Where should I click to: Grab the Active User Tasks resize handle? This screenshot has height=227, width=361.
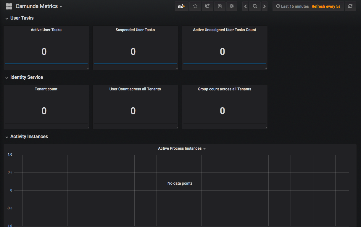coord(88,68)
